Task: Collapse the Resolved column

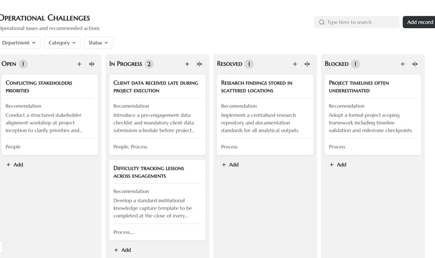Action: 307,64
